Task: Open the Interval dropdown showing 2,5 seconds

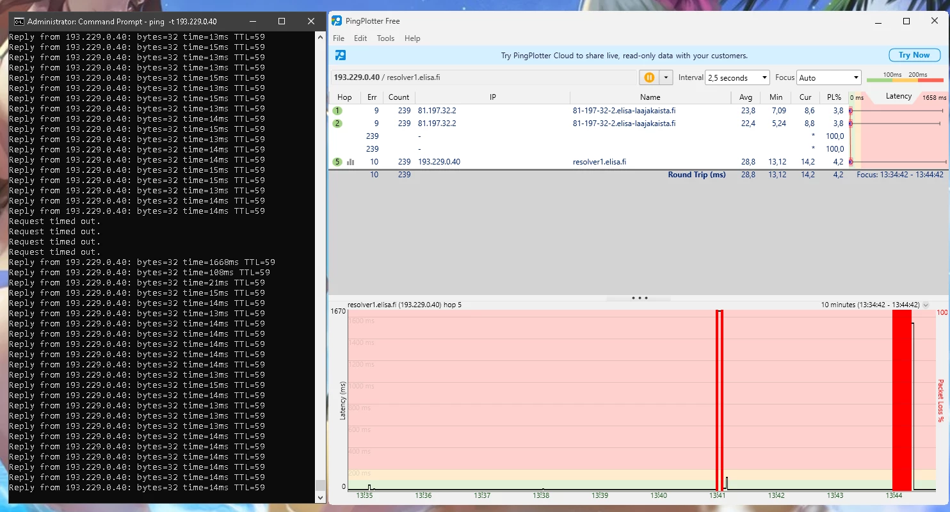Action: 737,77
